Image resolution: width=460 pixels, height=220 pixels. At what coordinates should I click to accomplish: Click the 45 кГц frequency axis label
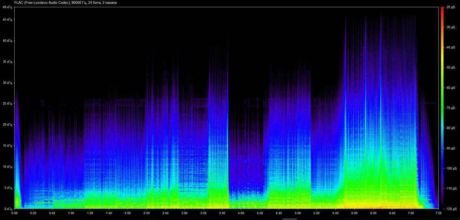pyautogui.click(x=7, y=20)
